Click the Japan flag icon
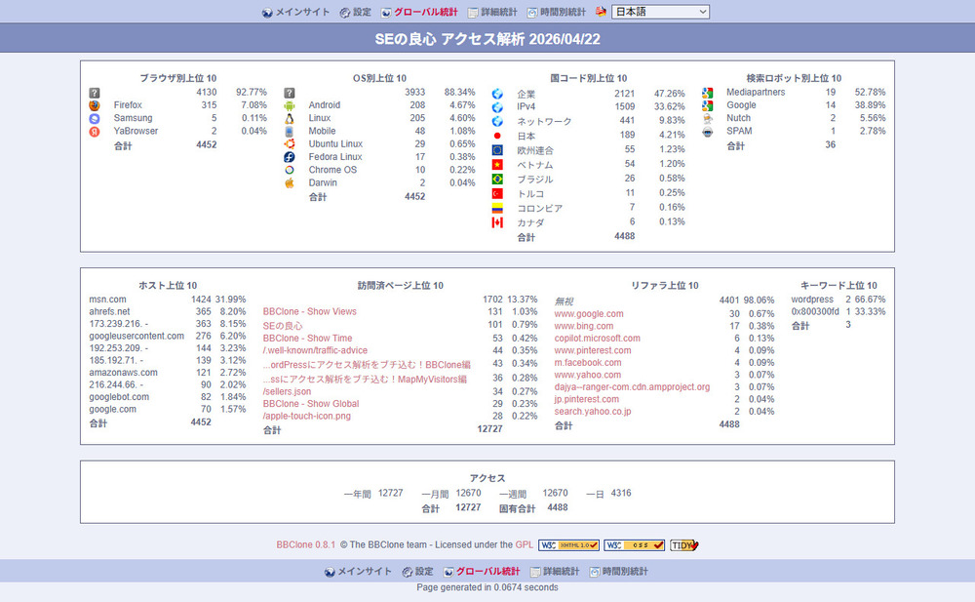This screenshot has width=975, height=602. coord(497,136)
